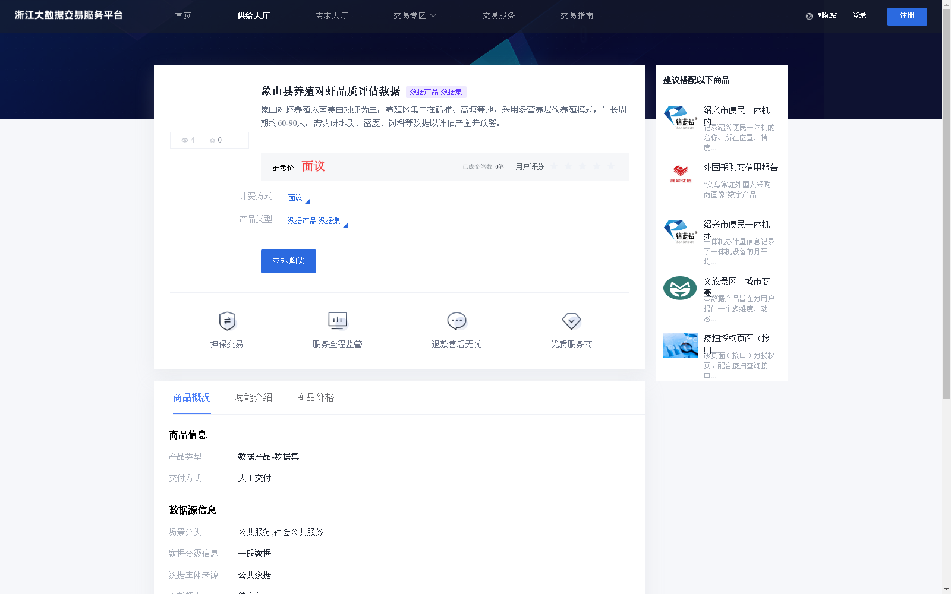Open first 绍兴市便民一体机 recommended product logo
Viewport: 951px width, 594px height.
tap(681, 117)
